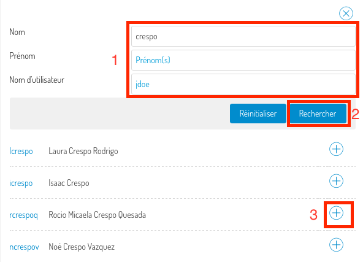Open the lcrespo username link
Viewport: 363px width, 262px height.
coord(21,151)
